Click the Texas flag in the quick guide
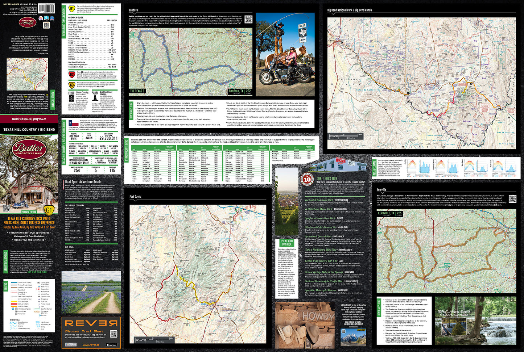Viewport: 524px width, 352px height. tap(74, 123)
